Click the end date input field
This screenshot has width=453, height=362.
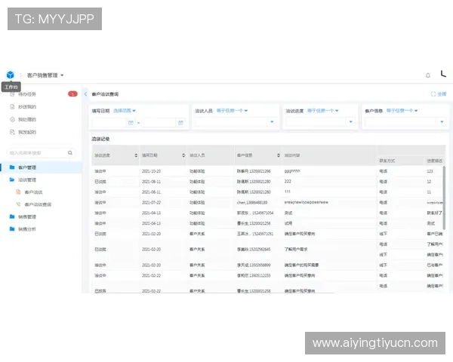coord(159,123)
